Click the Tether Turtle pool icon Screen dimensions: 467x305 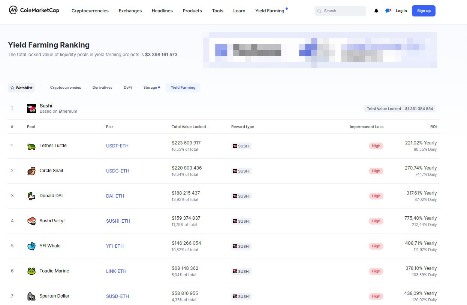click(31, 146)
